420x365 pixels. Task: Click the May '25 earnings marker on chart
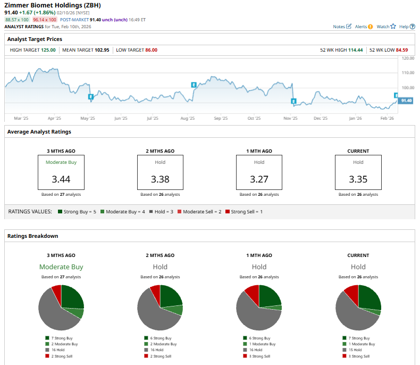coord(91,96)
